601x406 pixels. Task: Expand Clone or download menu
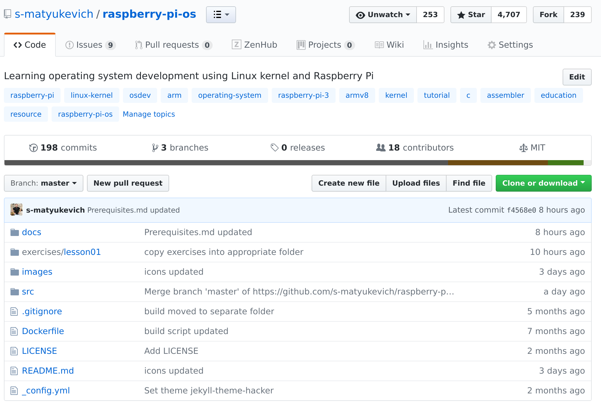click(543, 183)
